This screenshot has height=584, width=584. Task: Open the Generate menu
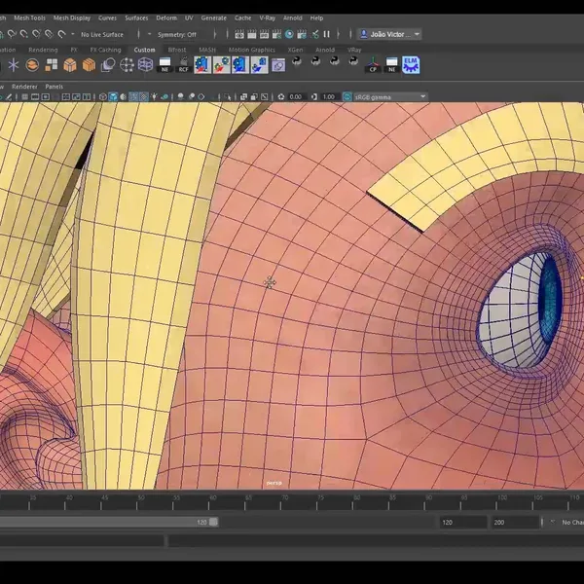coord(213,18)
